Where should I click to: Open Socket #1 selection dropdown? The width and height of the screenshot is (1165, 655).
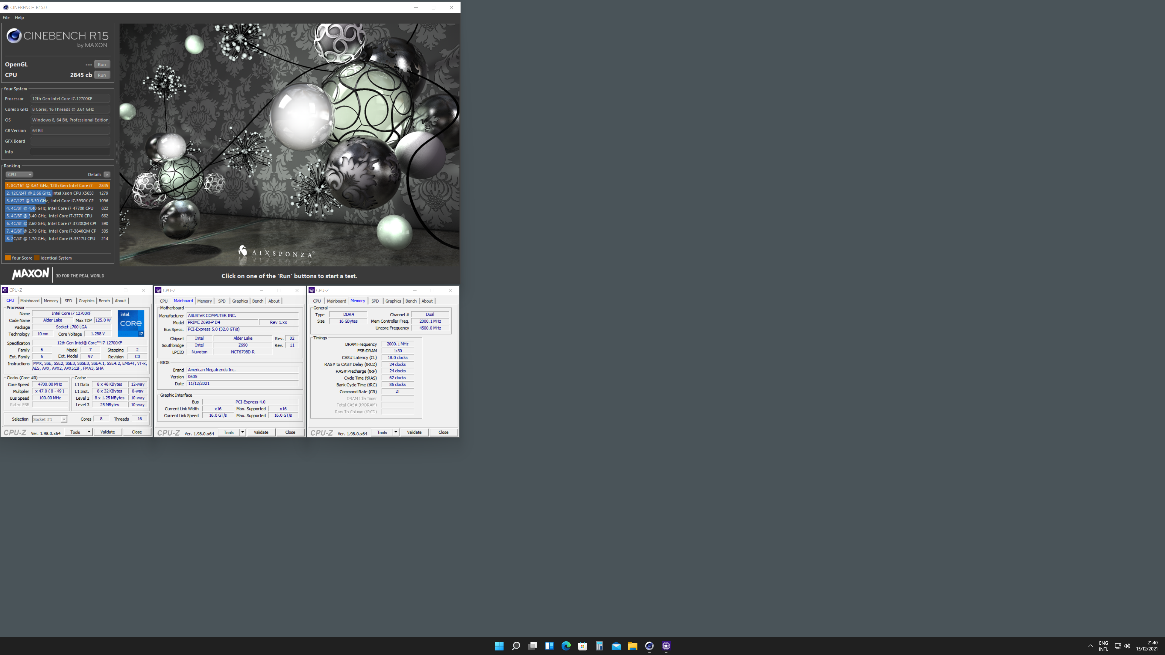pos(49,419)
